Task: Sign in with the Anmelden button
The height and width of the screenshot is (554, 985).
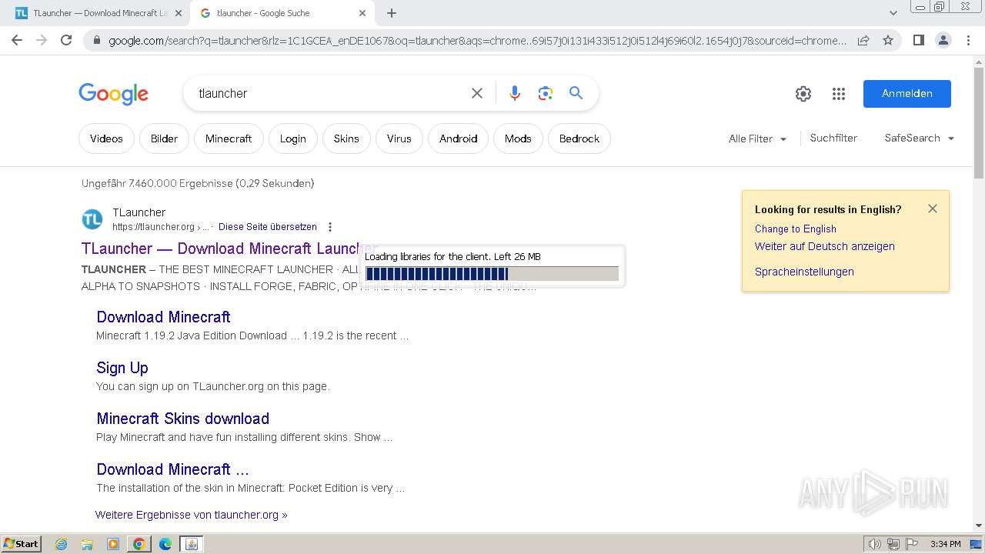Action: (x=907, y=93)
